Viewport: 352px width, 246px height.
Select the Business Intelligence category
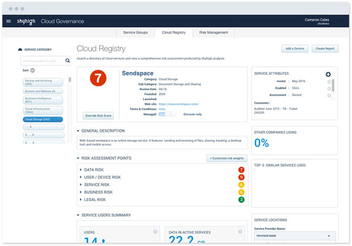coord(43,100)
